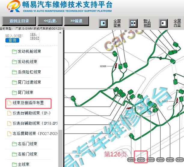Open the 全屏内容 link
Viewport: 184px width, 167px height.
[x=177, y=23]
